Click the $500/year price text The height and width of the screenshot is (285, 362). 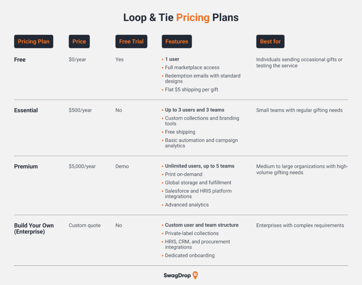(80, 110)
